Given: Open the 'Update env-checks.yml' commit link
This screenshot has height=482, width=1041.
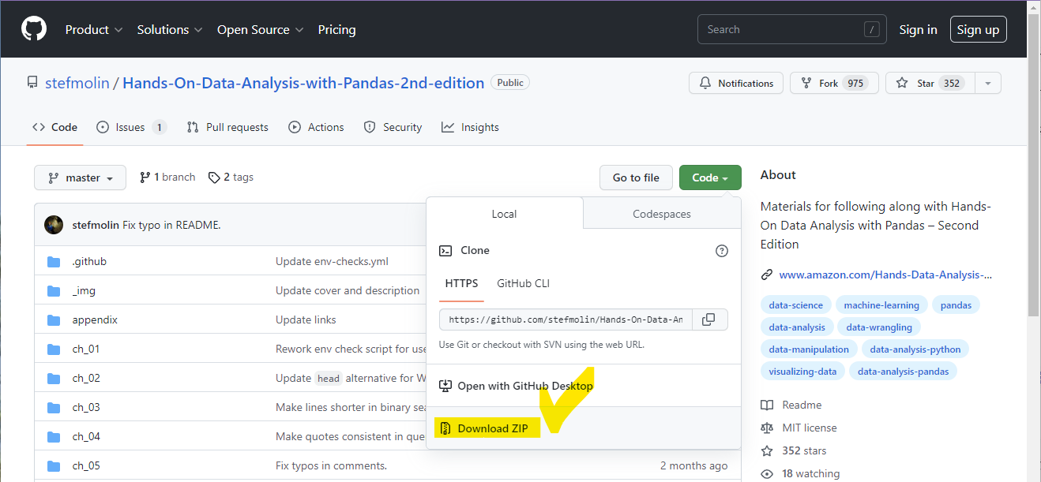Looking at the screenshot, I should (x=332, y=261).
